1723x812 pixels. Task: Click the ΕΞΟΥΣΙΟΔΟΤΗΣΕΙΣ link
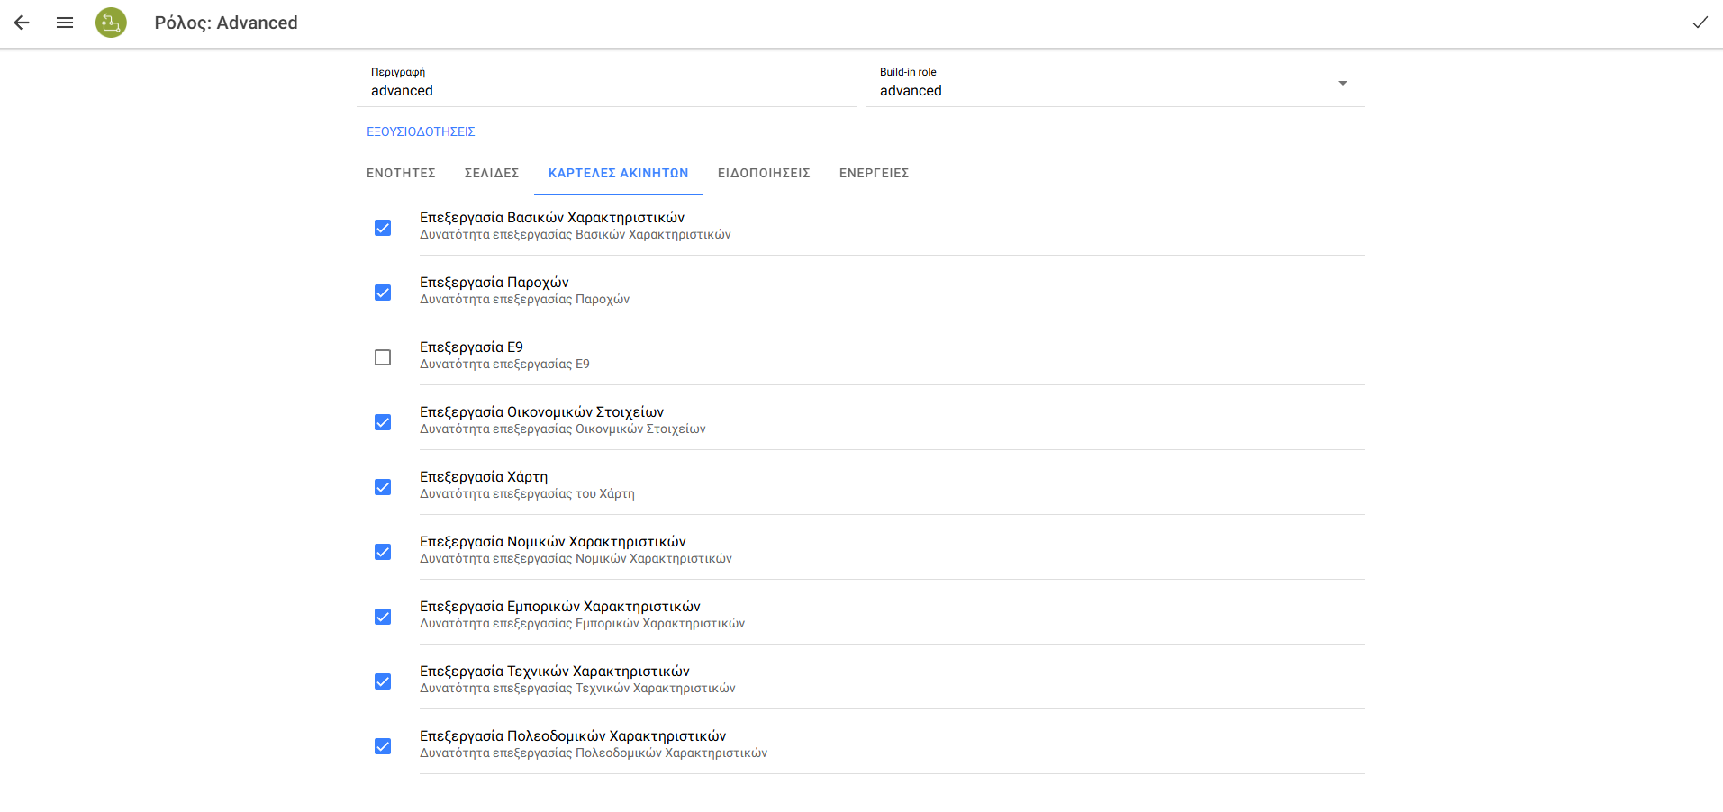click(x=421, y=131)
